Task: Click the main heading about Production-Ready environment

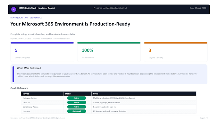Action: point(70,24)
